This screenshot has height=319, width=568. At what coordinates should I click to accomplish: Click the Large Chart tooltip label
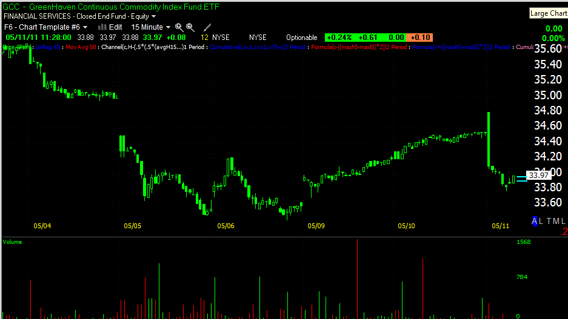(x=549, y=13)
